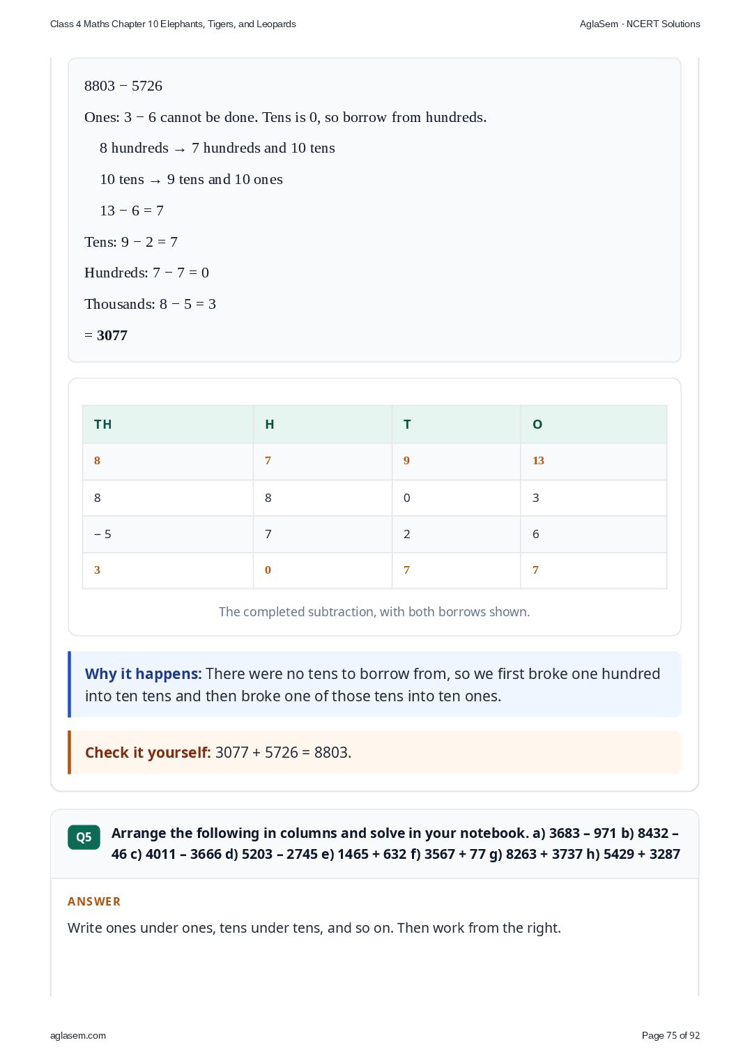This screenshot has height=1061, width=750.
Task: Click the Page 75 of 92 indicator
Action: click(671, 1035)
